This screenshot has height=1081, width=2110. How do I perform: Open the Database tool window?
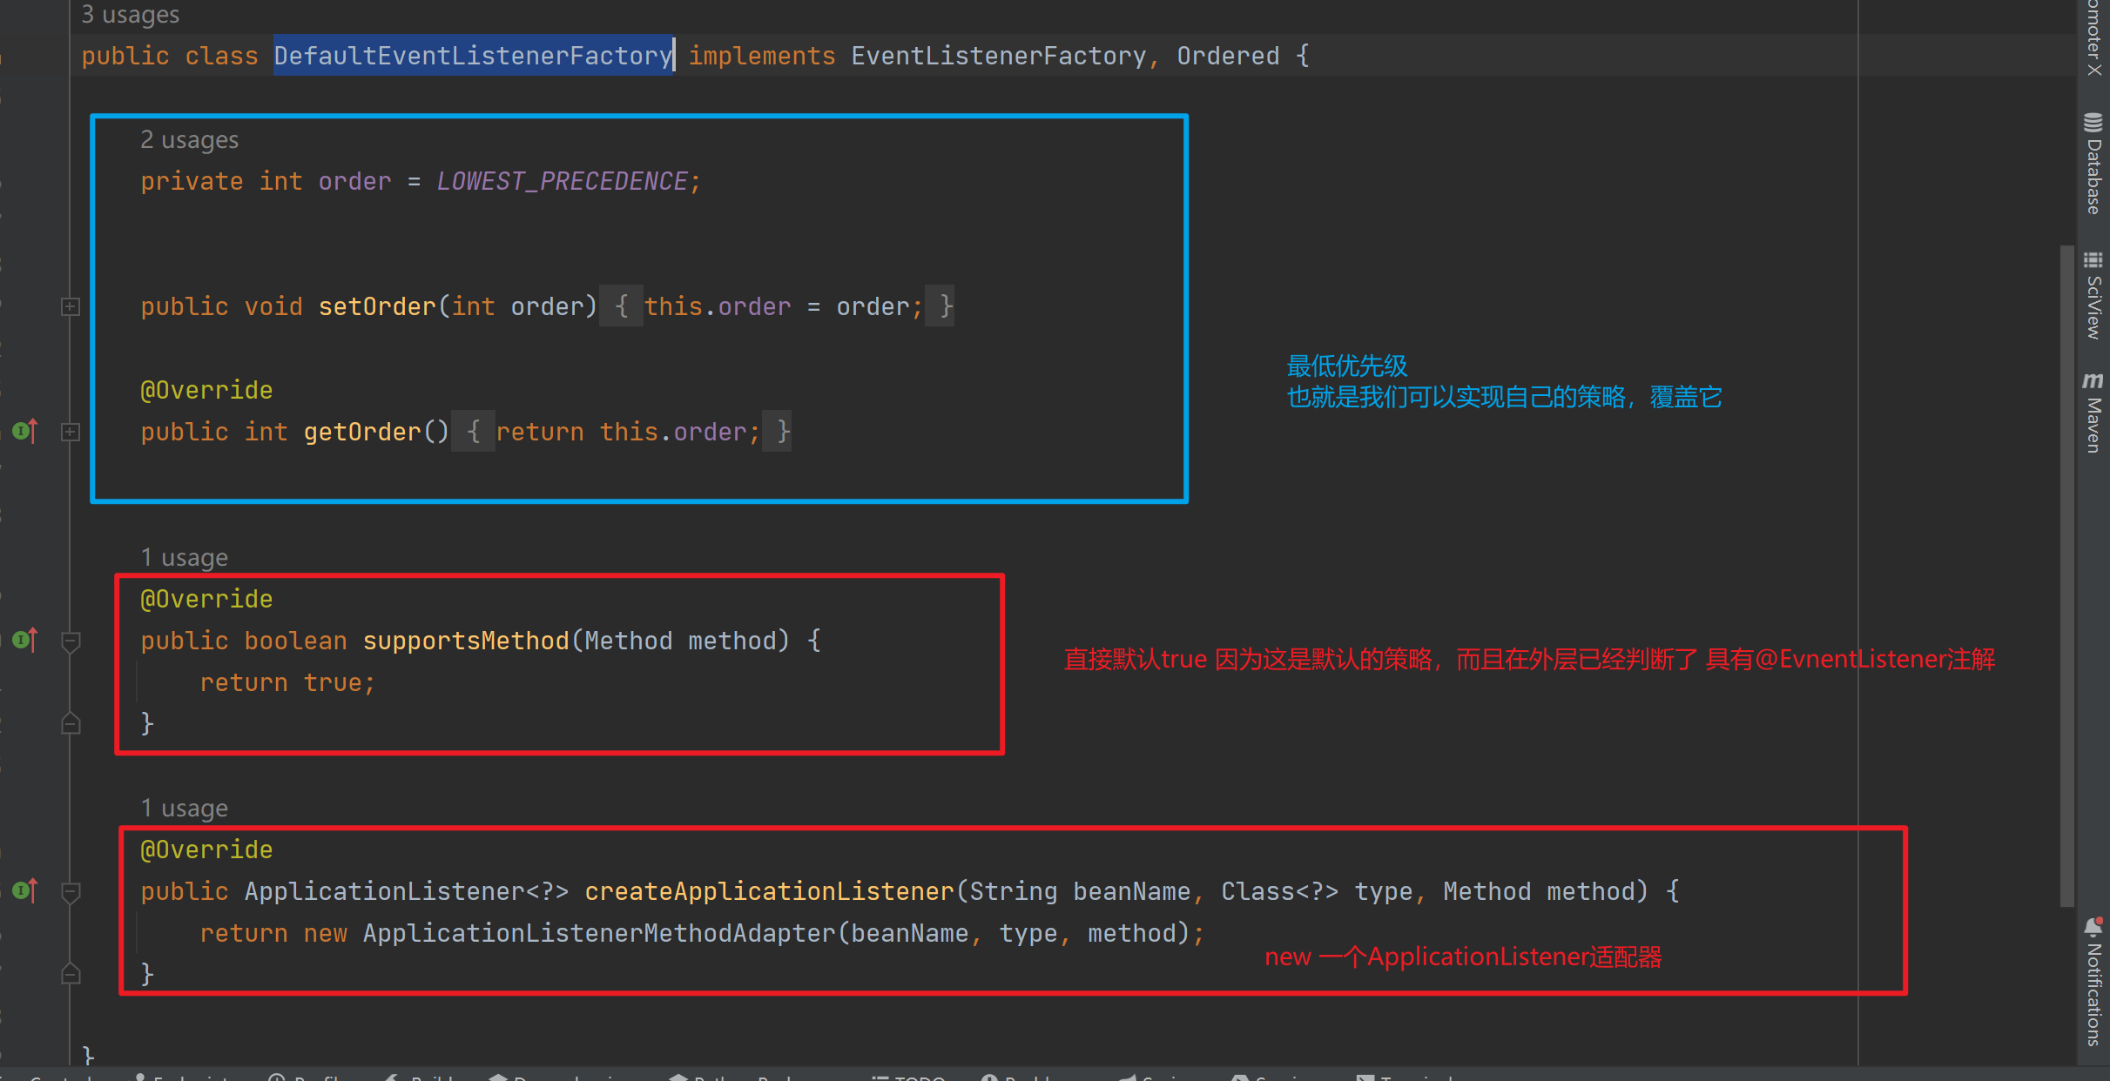pyautogui.click(x=2093, y=163)
